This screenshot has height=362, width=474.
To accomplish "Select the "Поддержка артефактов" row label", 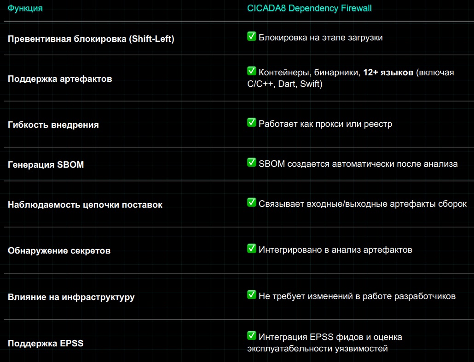I will (x=60, y=79).
